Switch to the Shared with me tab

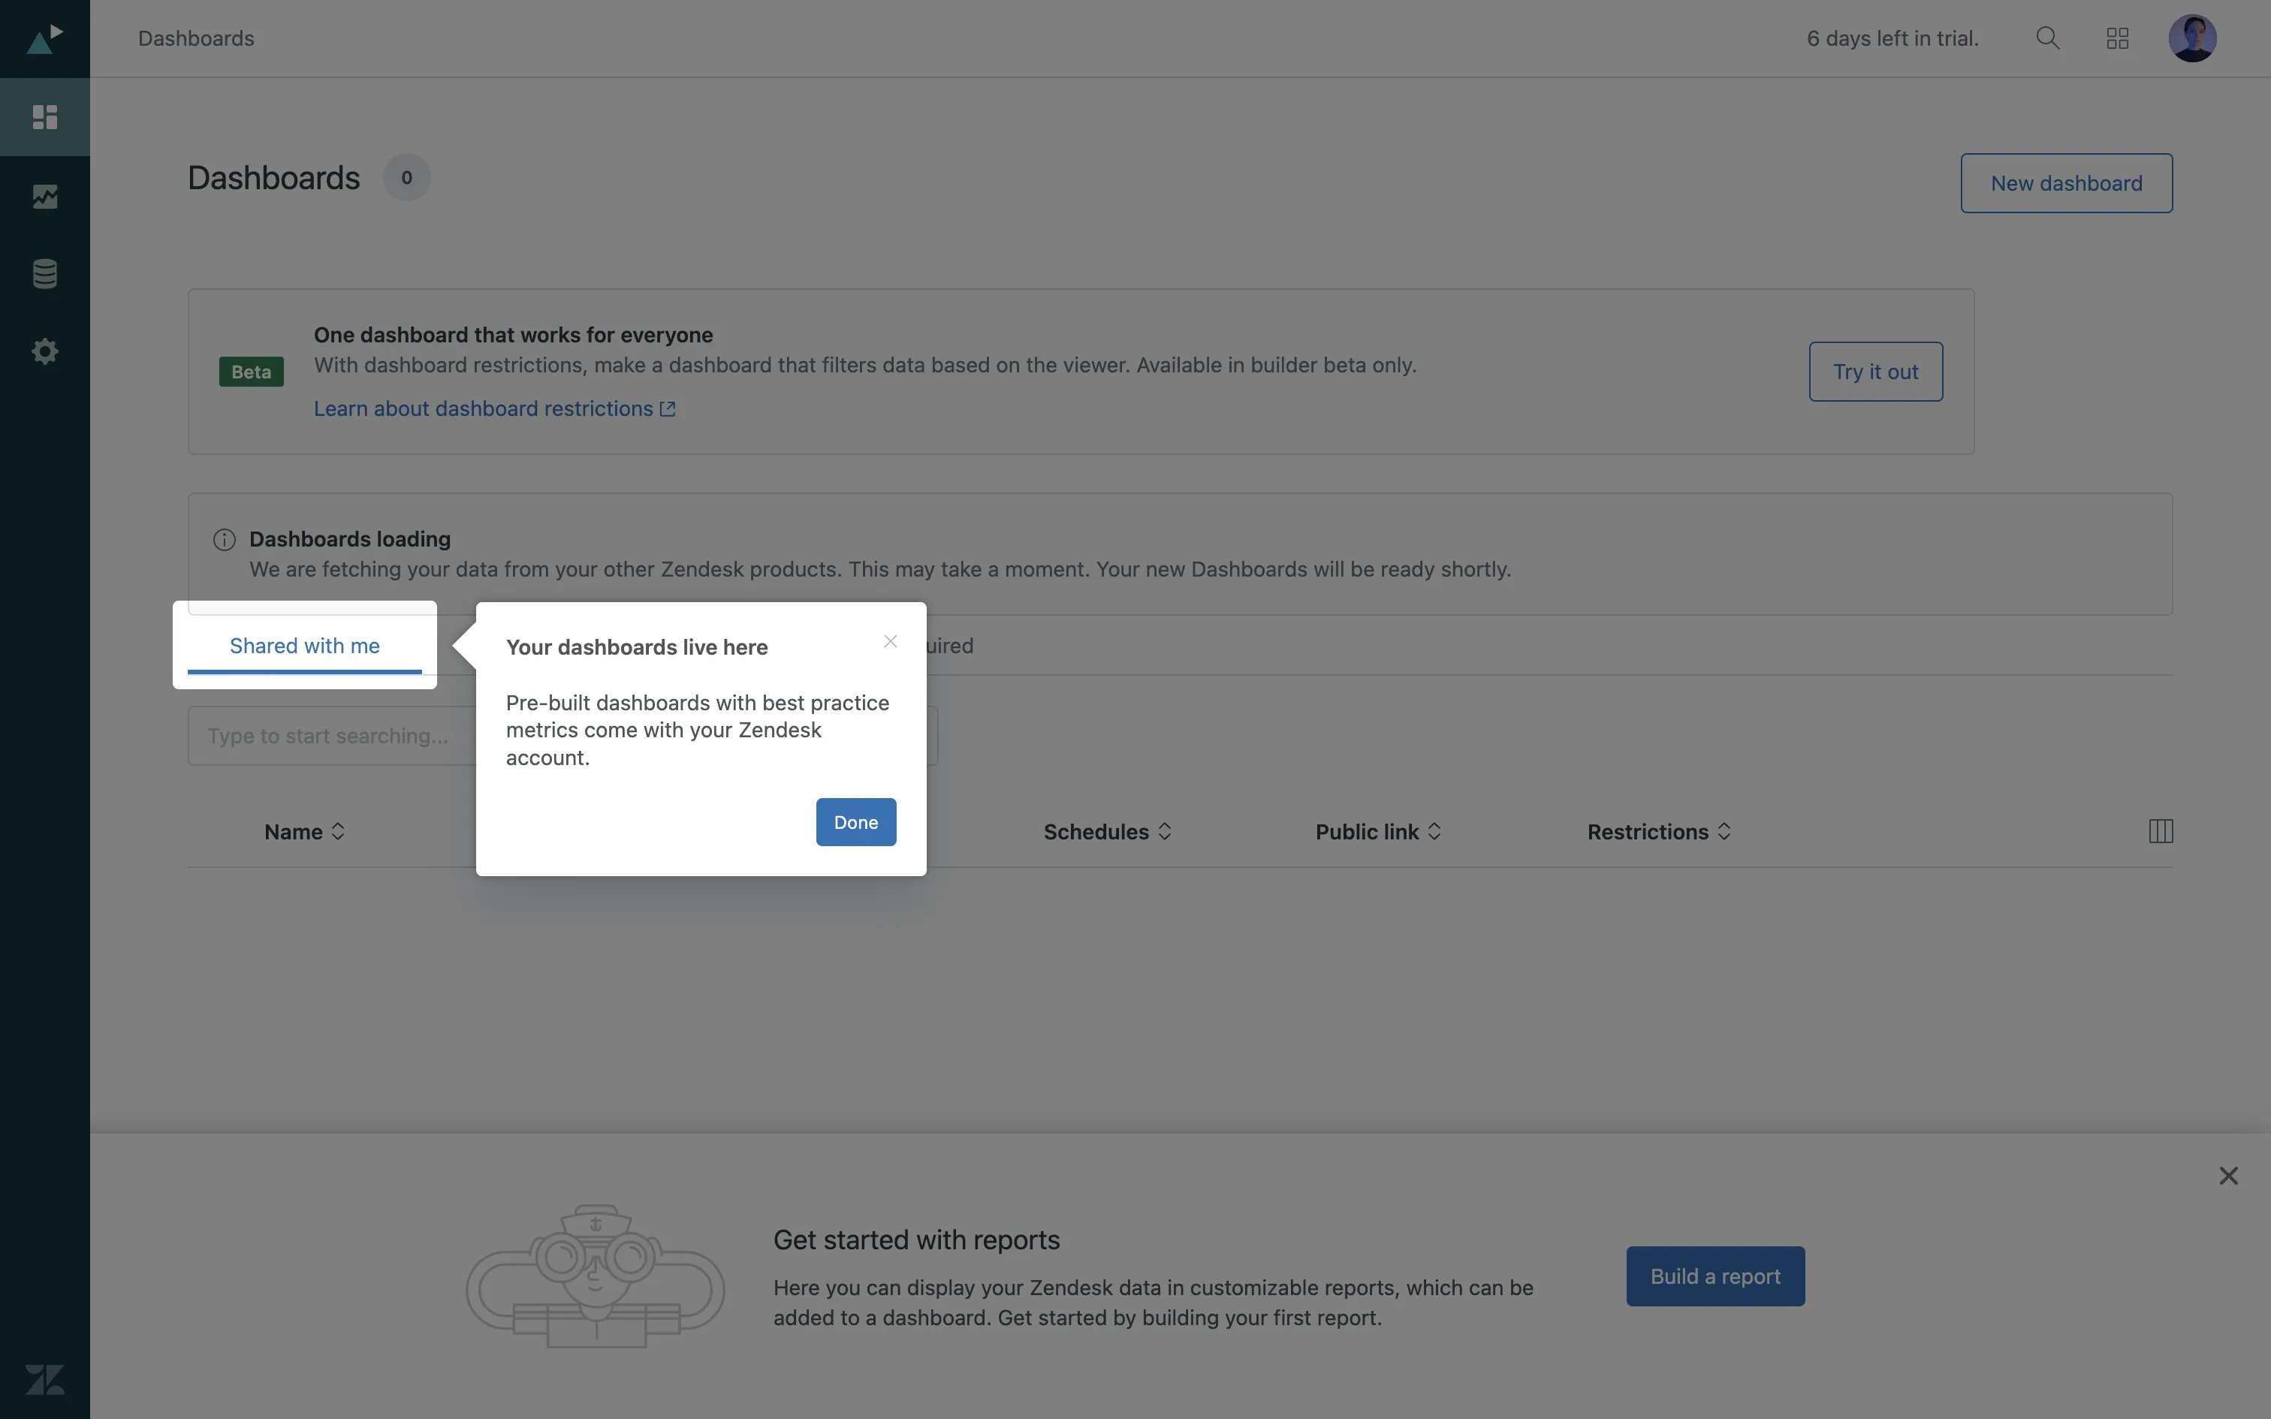tap(305, 646)
